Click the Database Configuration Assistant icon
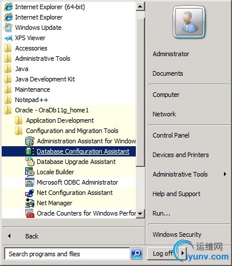The image size is (232, 266). pos(30,151)
